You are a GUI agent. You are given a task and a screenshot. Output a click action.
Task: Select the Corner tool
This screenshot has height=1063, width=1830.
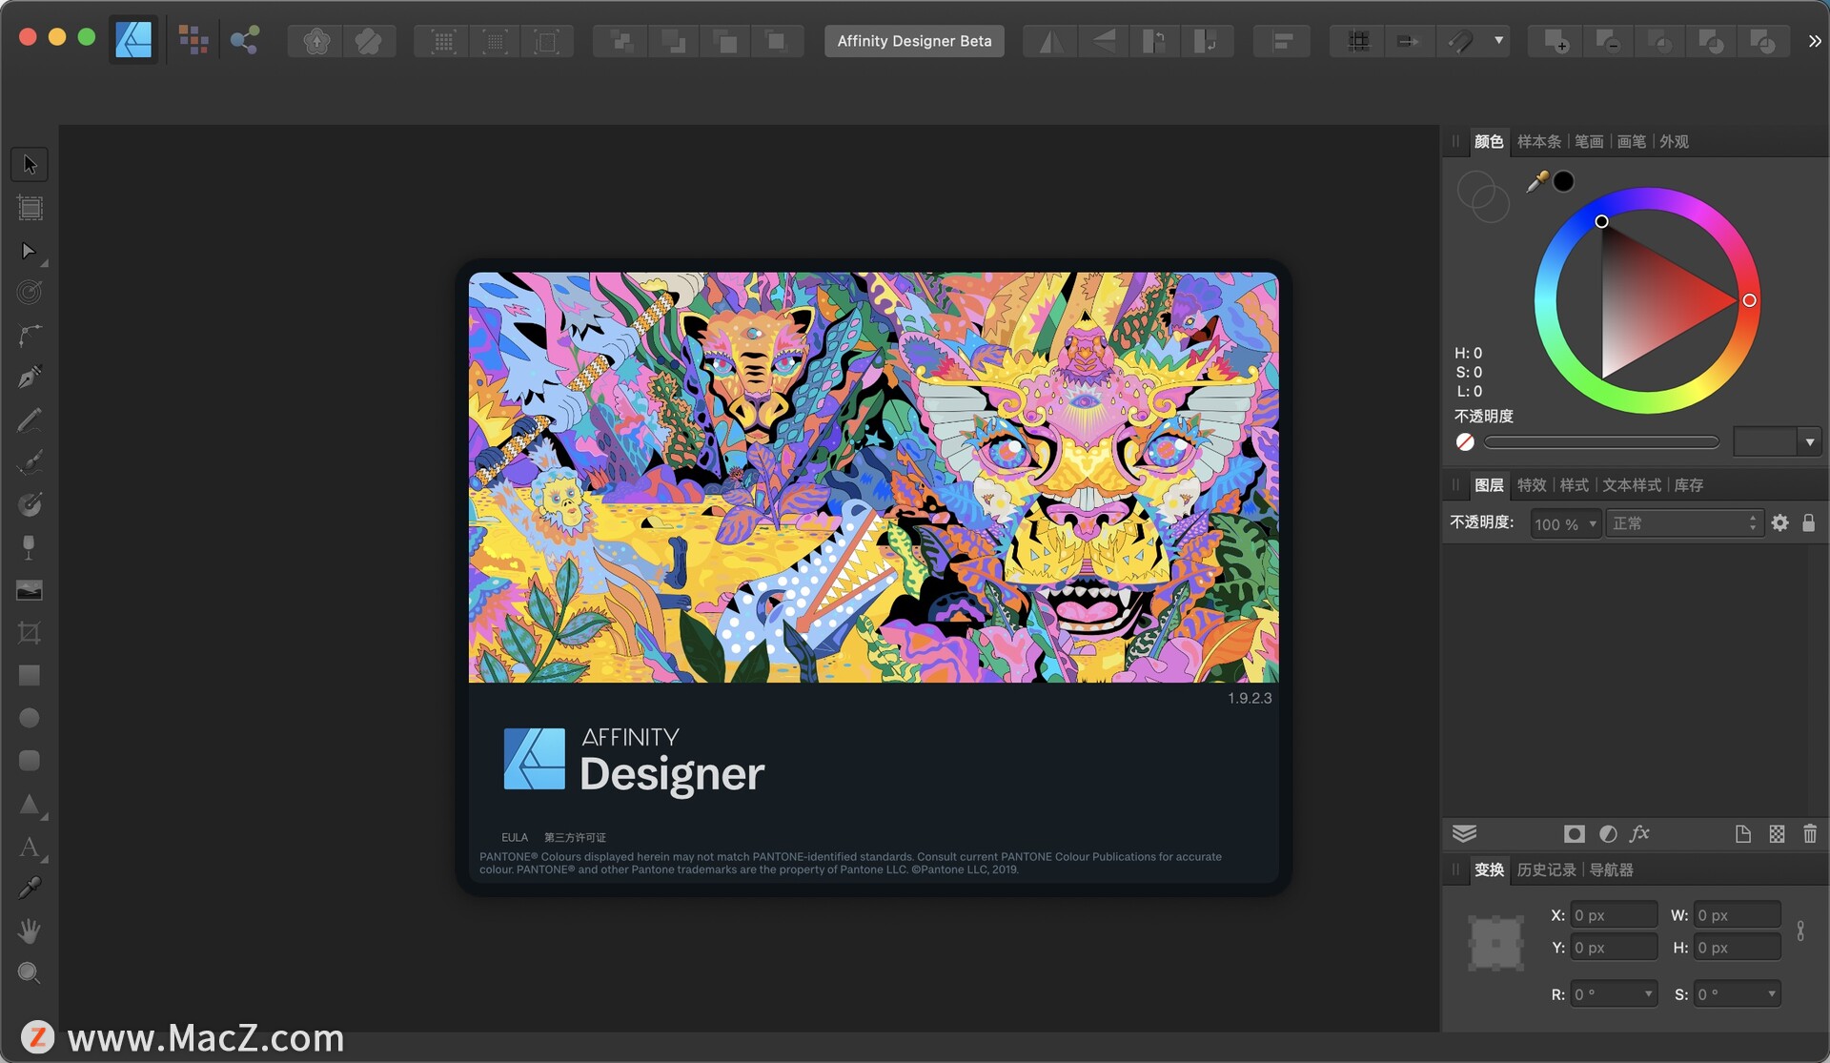click(30, 336)
